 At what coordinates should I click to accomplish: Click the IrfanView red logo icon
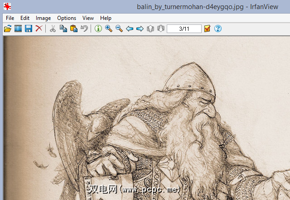pos(7,6)
